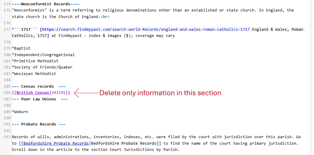The width and height of the screenshot is (314, 155).
Task: Place cursor in Nonconformist Records heading
Action: pyautogui.click(x=46, y=4)
